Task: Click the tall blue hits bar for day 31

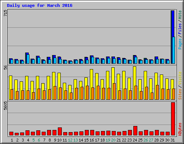Action: click(173, 24)
